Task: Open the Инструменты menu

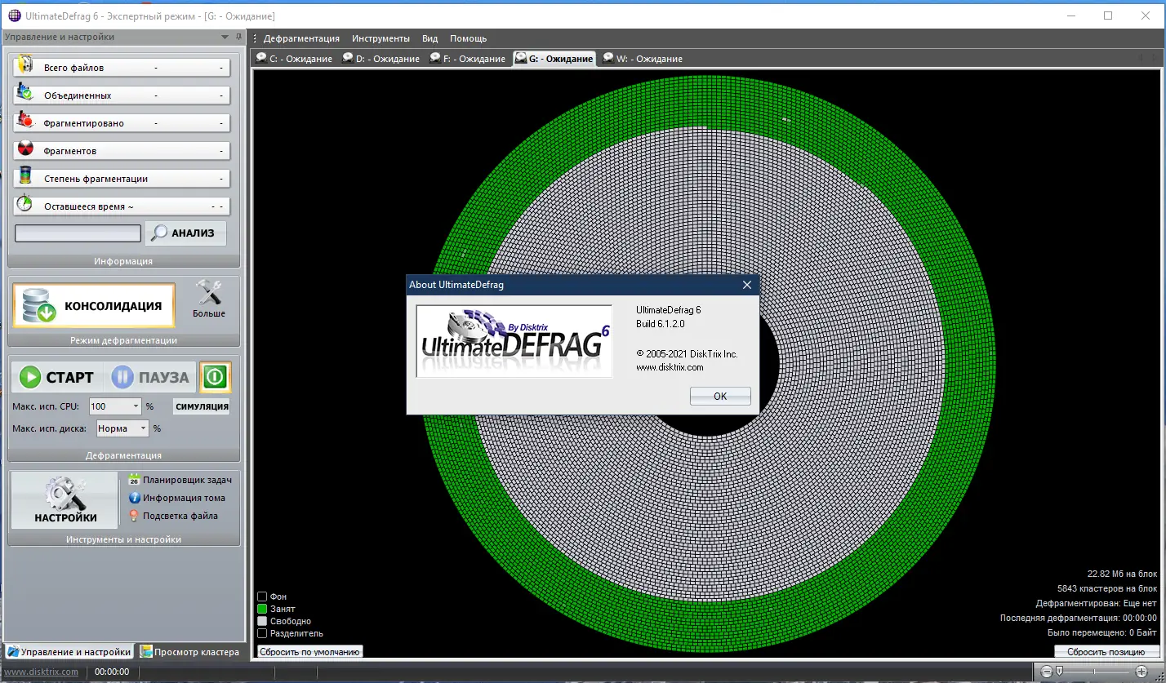Action: pyautogui.click(x=380, y=38)
